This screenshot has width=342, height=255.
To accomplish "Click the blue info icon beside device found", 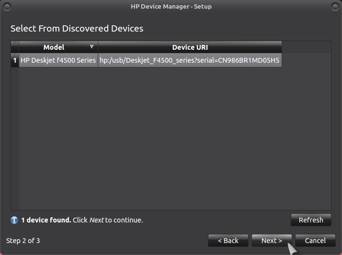I will (x=14, y=220).
